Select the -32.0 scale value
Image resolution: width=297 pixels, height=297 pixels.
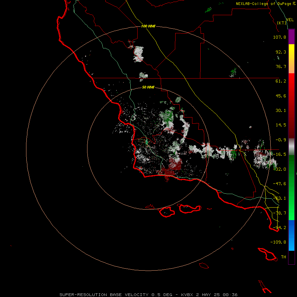[x=280, y=169]
